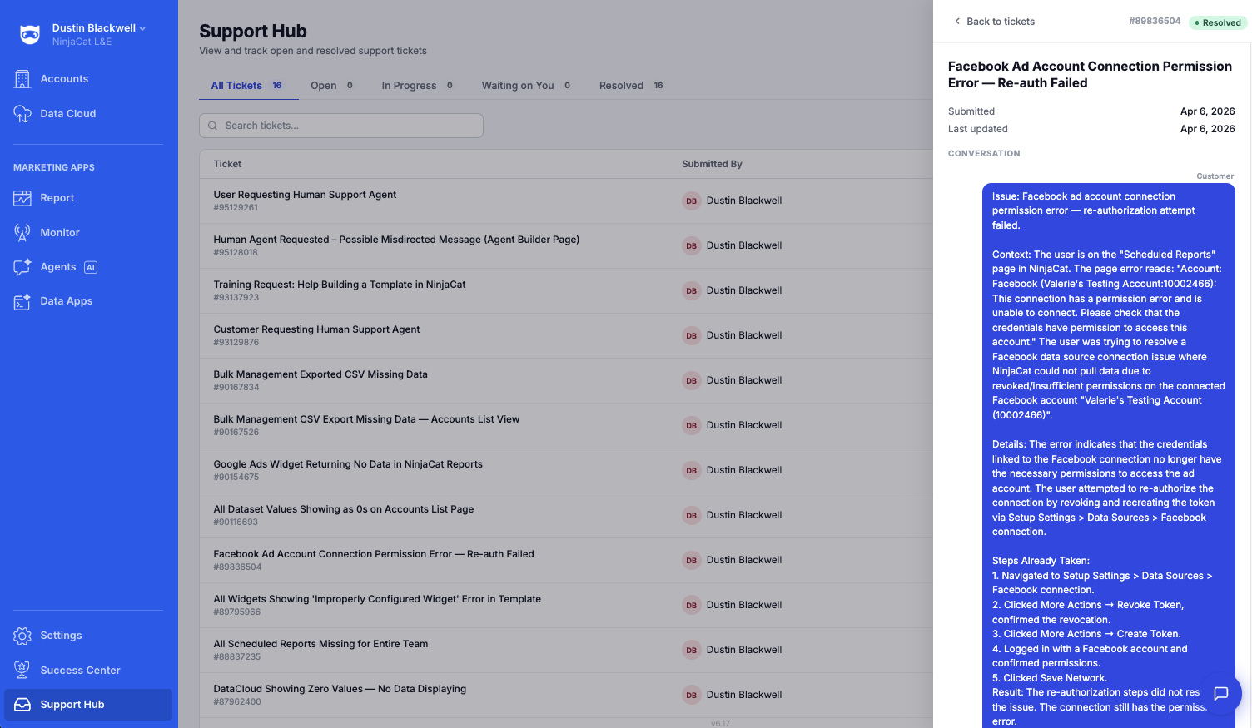Click the Ticket column header
Viewport: 1252px width, 728px height.
coord(227,164)
